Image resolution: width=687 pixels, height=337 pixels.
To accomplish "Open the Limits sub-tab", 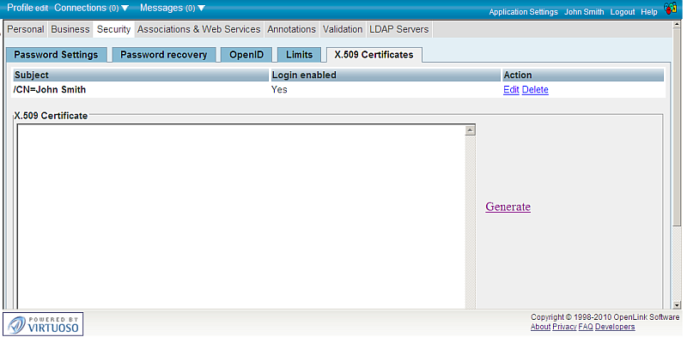I will [x=299, y=55].
